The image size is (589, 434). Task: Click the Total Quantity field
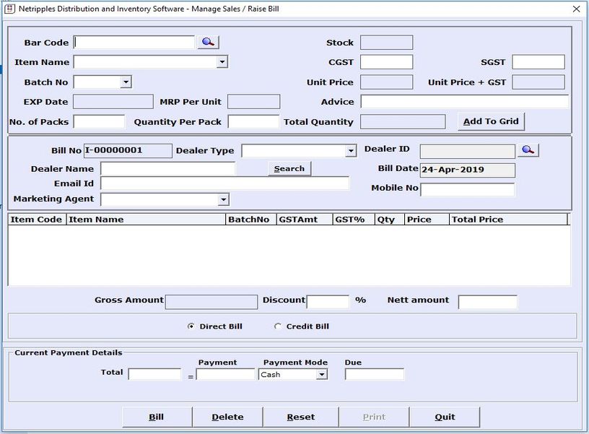click(x=403, y=122)
